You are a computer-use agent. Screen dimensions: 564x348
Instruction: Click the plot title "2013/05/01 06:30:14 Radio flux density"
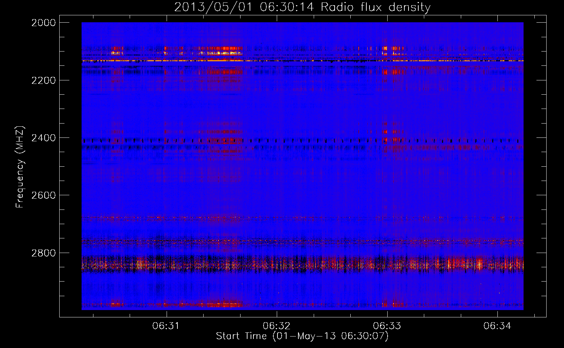pyautogui.click(x=302, y=7)
